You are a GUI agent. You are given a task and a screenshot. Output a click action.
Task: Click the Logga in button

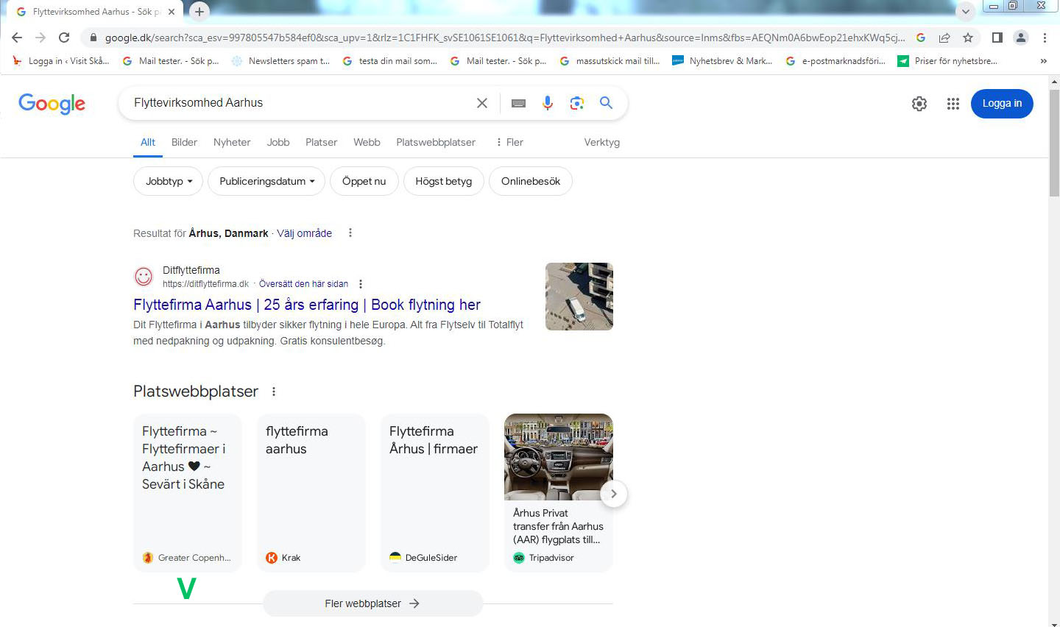coord(1002,104)
